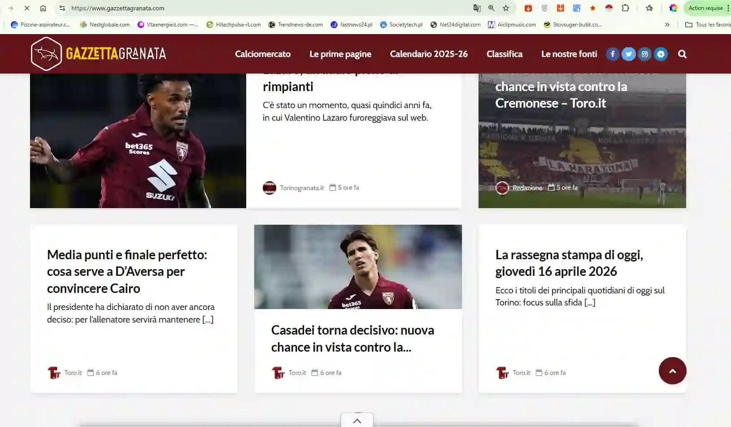Open the Twitter social icon
The image size is (731, 427).
628,54
